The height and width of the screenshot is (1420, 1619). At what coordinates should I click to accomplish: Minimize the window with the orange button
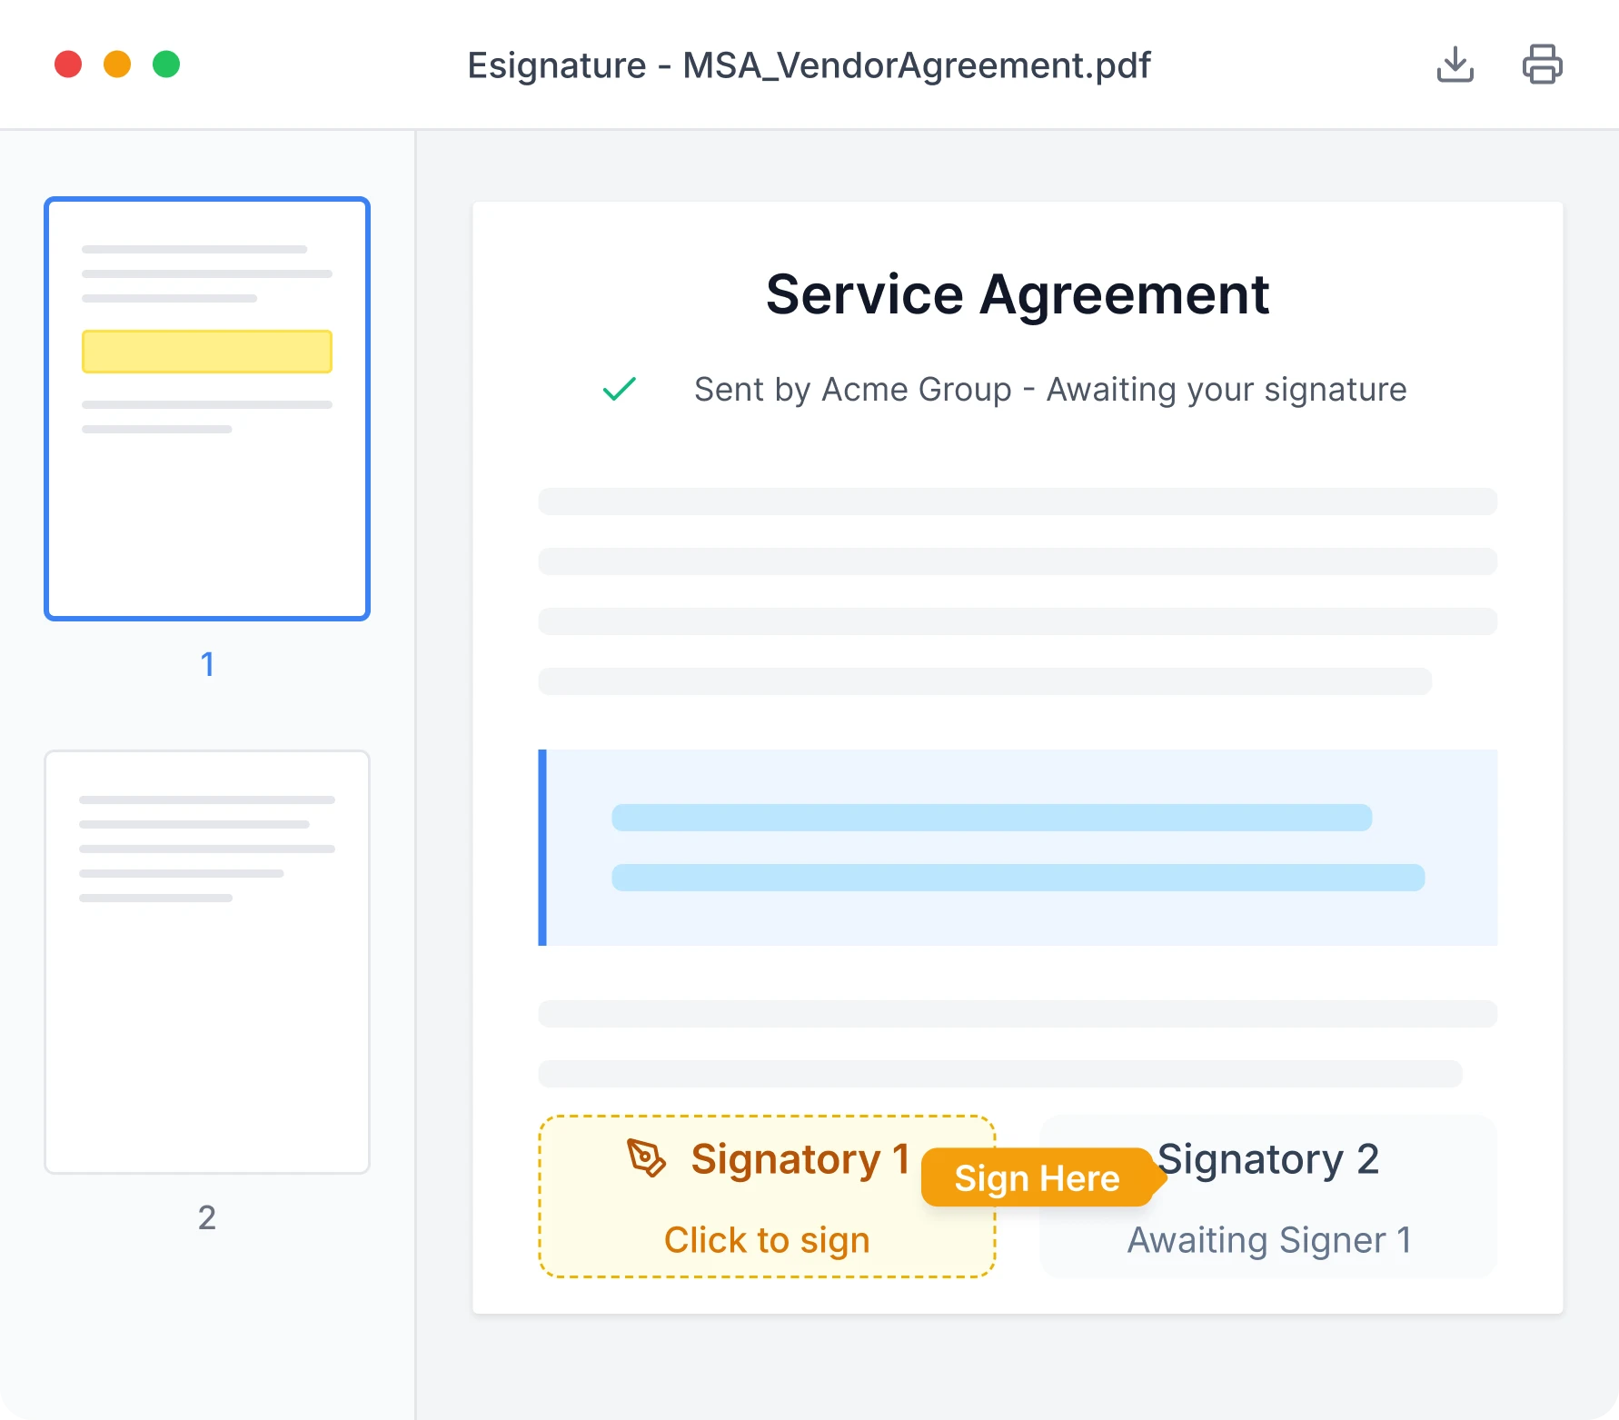pos(117,65)
